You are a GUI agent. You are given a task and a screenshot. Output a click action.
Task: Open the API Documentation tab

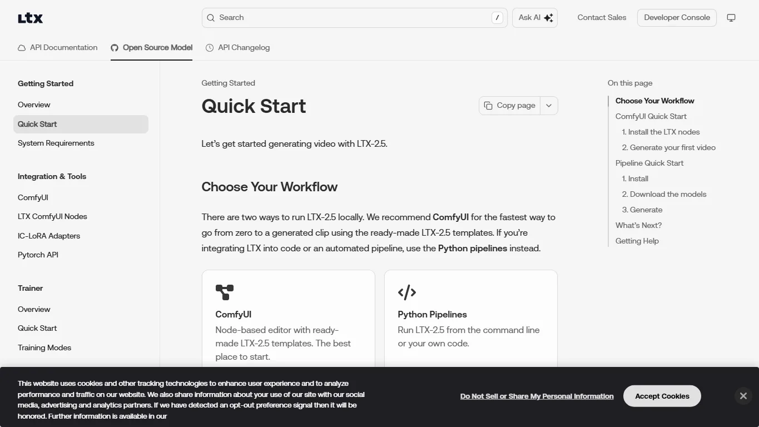[57, 48]
